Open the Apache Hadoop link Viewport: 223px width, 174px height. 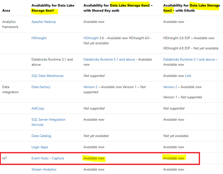pos(44,22)
